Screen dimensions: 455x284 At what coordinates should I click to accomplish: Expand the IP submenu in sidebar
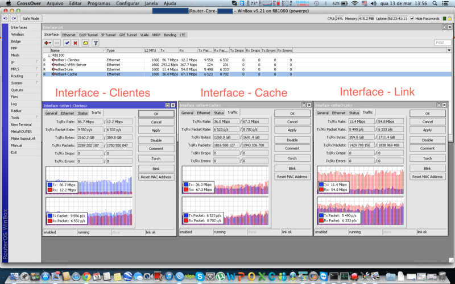coord(37,62)
